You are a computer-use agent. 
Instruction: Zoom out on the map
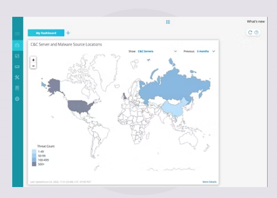[x=34, y=66]
